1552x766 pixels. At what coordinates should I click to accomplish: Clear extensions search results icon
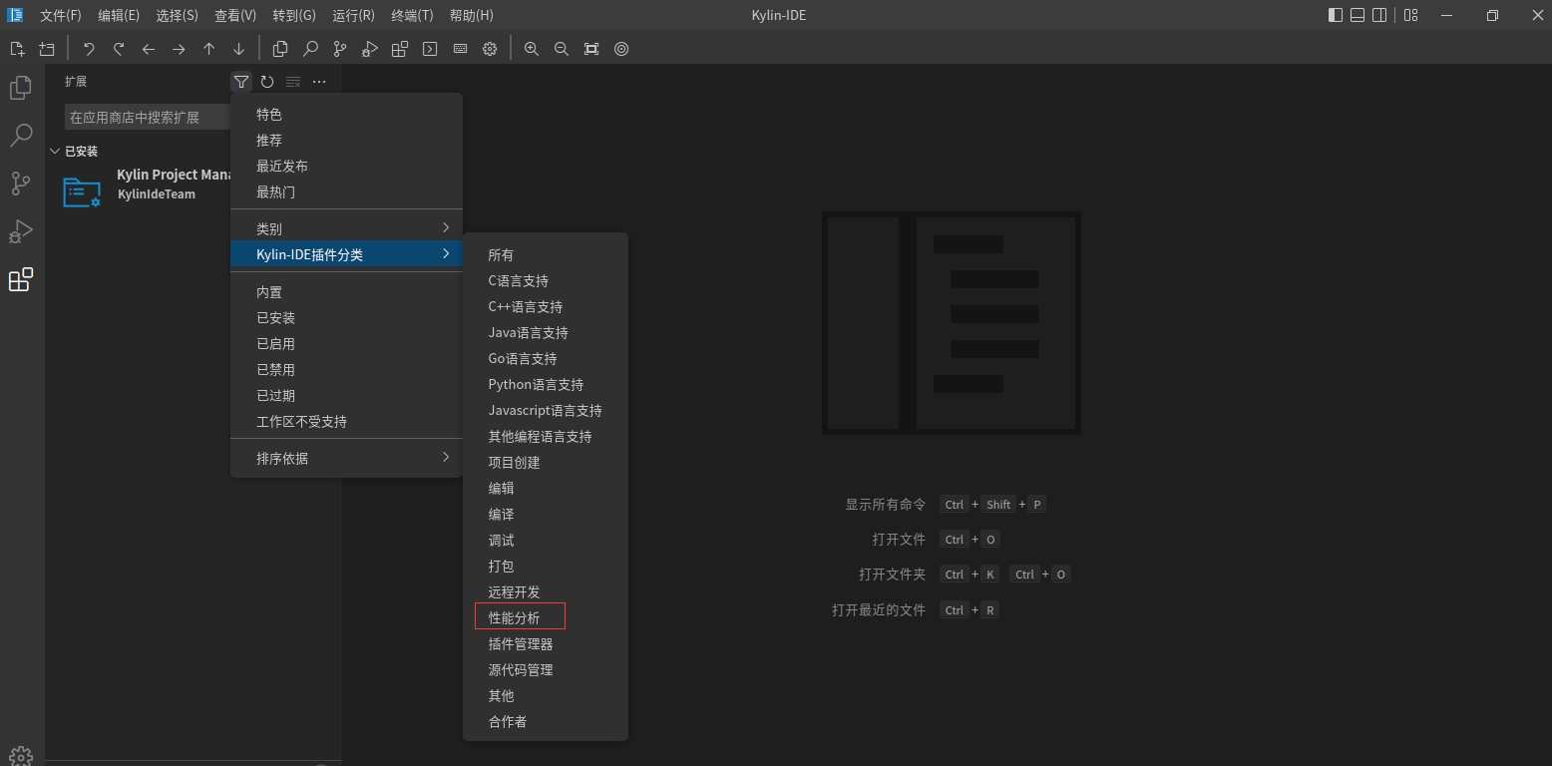[x=293, y=82]
